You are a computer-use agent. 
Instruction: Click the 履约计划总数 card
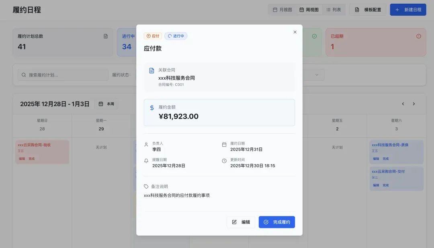(63, 42)
